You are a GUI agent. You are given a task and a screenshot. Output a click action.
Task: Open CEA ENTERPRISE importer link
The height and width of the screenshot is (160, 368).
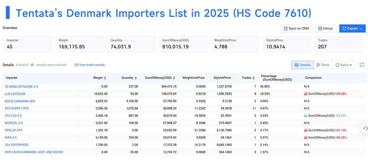pos(17,145)
